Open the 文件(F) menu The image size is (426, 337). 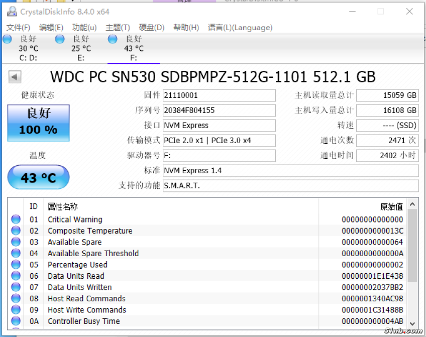coord(18,28)
